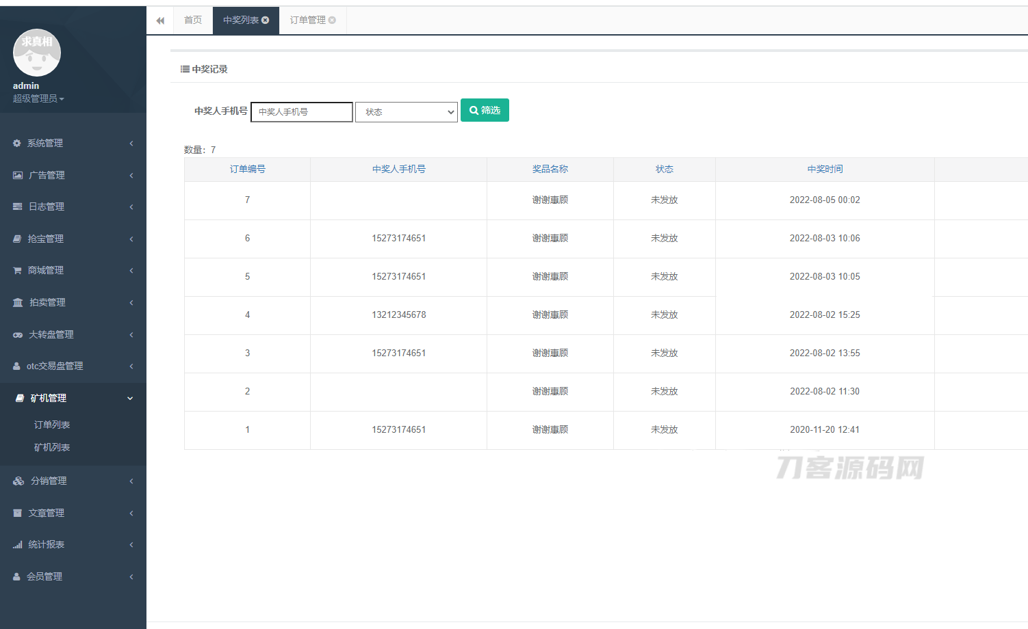Click the gamepad icon beside 大转盘管理
The height and width of the screenshot is (629, 1028).
(18, 335)
